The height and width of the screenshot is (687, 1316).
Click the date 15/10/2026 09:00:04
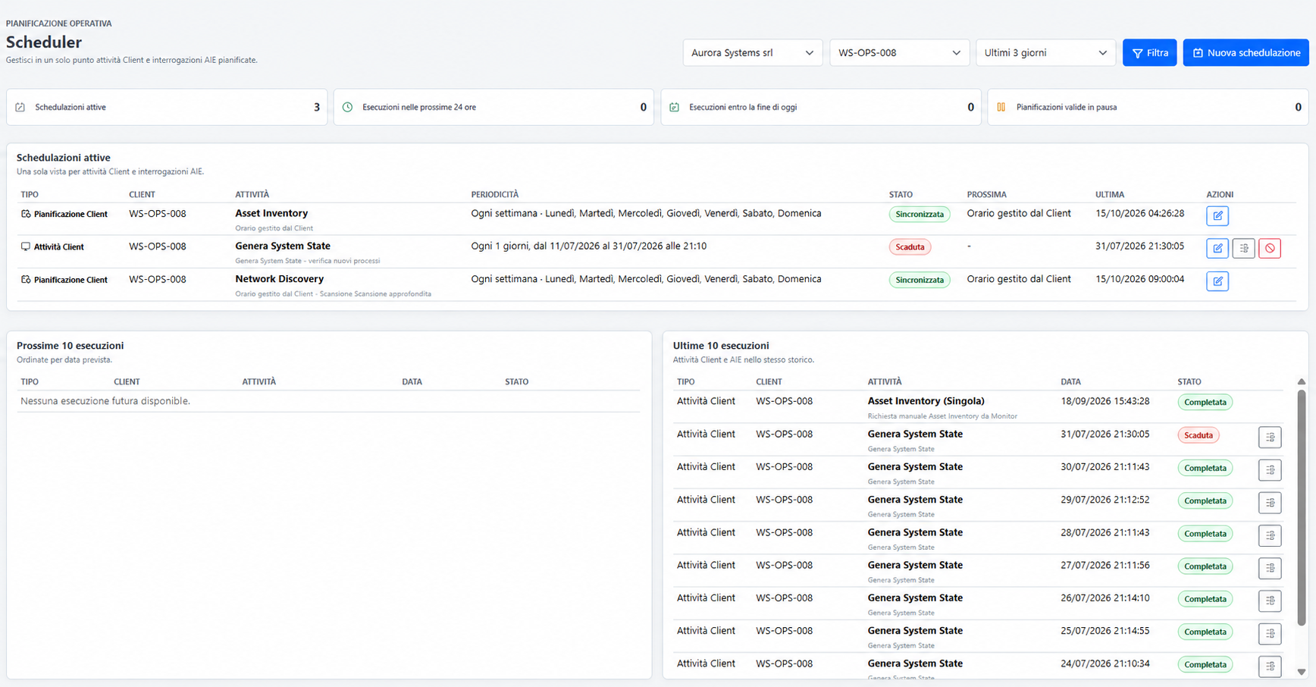pos(1139,279)
